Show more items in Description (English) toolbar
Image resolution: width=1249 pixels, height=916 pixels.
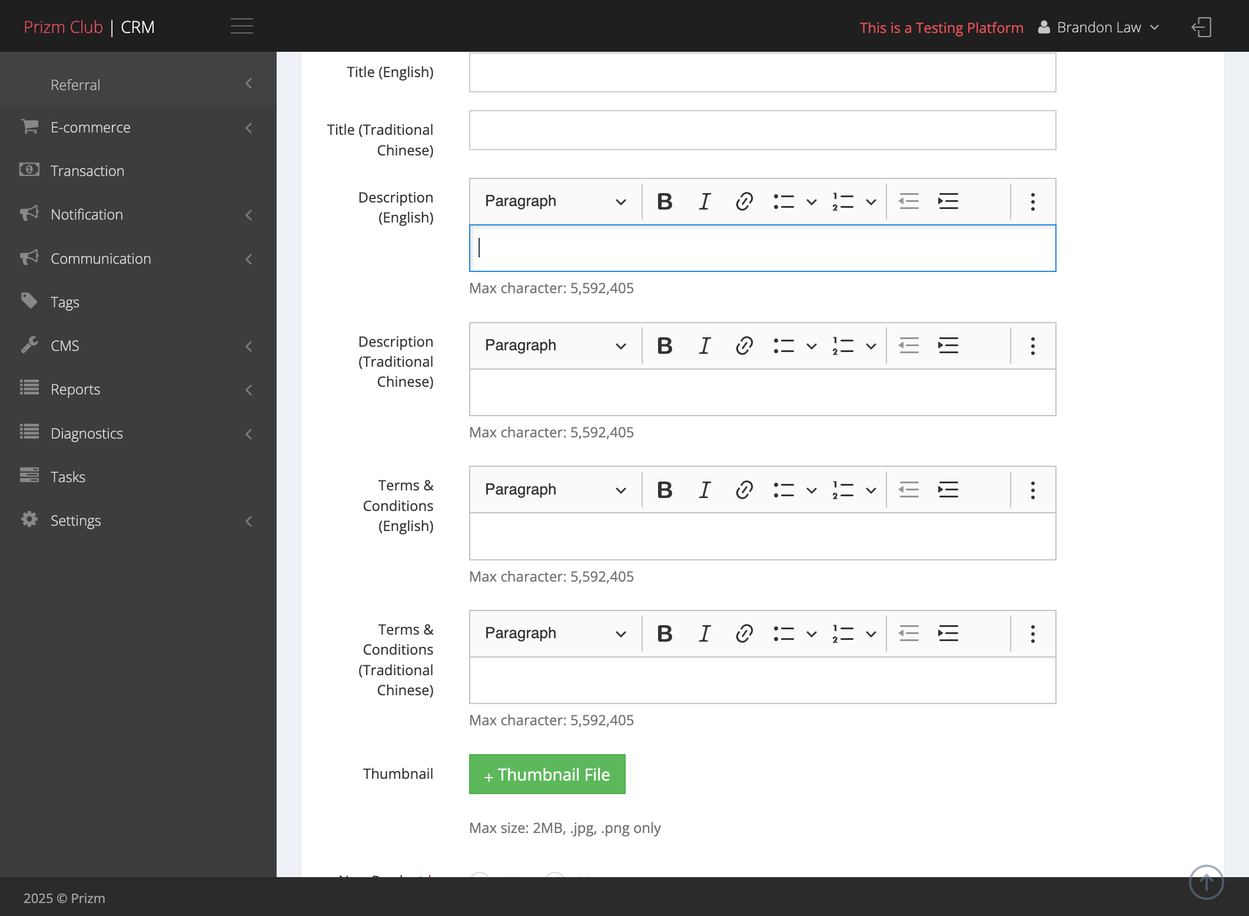coord(1032,201)
